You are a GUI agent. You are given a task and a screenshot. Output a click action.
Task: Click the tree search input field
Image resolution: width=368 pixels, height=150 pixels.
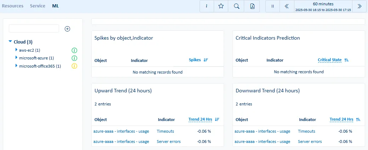tap(34, 29)
